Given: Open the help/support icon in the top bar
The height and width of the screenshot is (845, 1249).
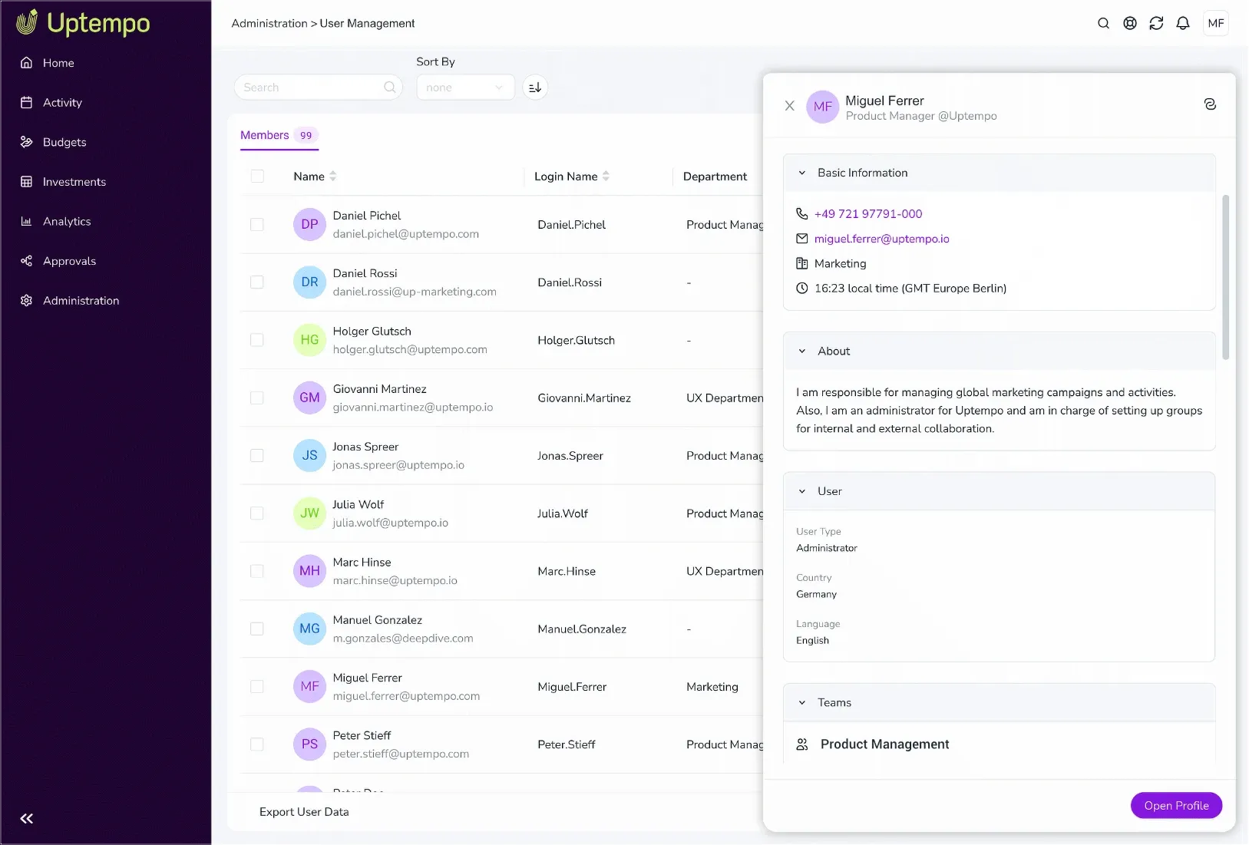Looking at the screenshot, I should coord(1130,23).
